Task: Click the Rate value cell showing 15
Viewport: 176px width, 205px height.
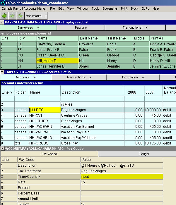Action: (122, 182)
